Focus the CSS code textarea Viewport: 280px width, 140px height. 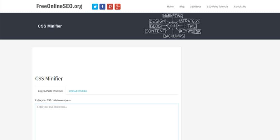point(107,122)
